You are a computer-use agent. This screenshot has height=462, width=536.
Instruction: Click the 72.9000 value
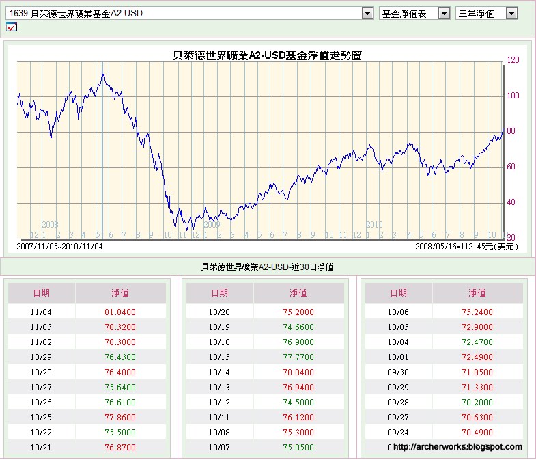[477, 327]
